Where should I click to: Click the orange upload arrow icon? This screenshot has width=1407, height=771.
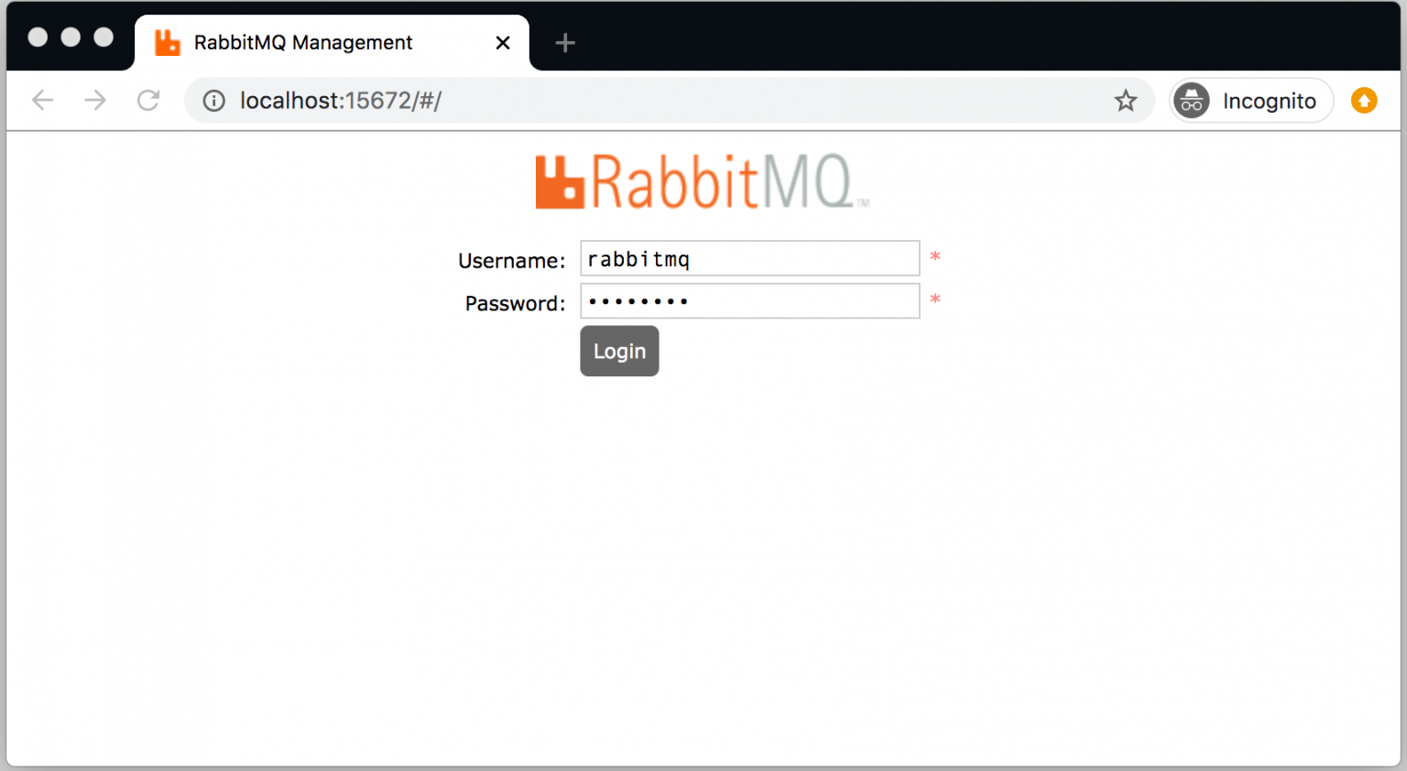coord(1364,100)
